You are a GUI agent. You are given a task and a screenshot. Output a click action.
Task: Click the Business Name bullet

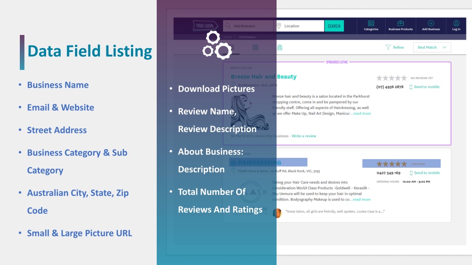point(58,85)
